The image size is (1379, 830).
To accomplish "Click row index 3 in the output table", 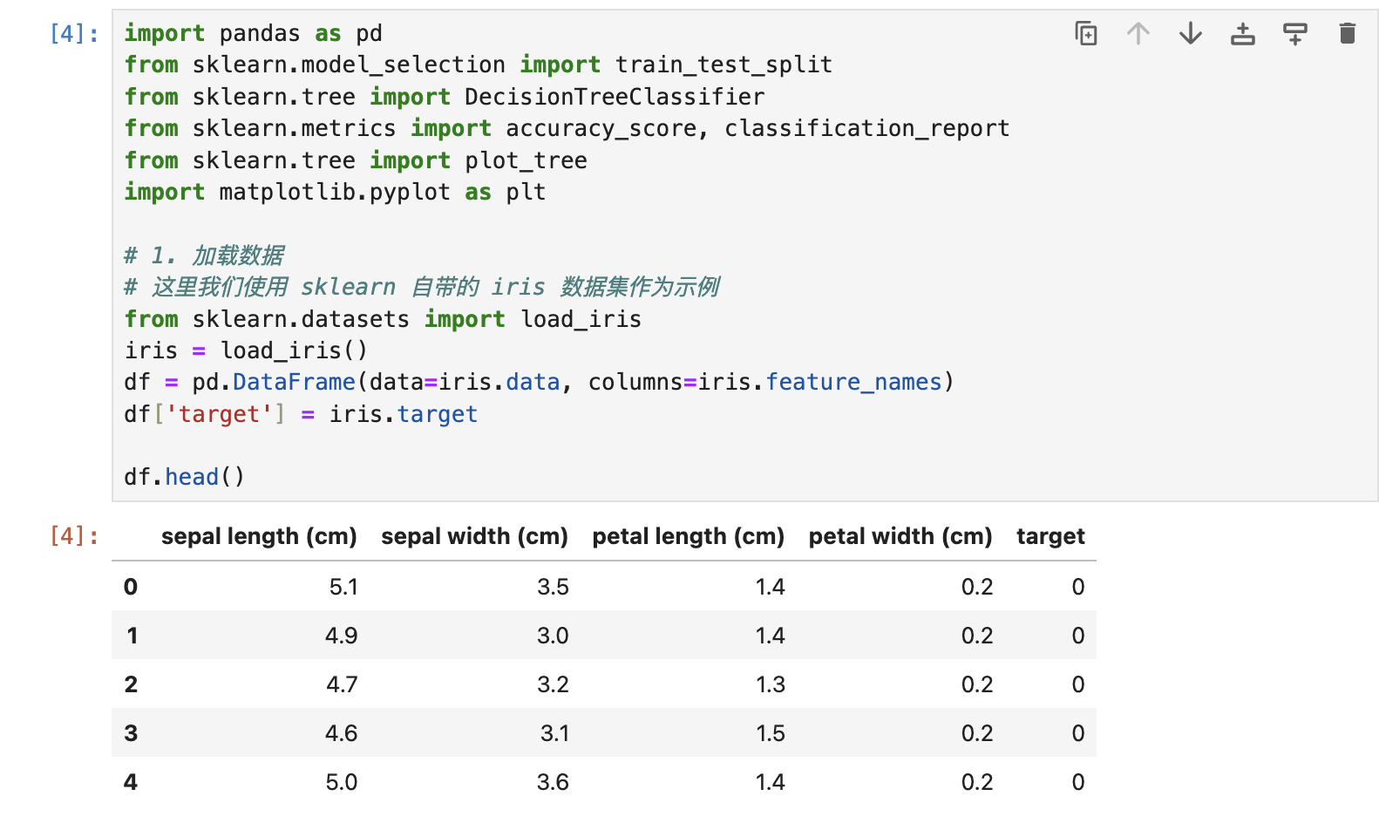I will pyautogui.click(x=131, y=733).
